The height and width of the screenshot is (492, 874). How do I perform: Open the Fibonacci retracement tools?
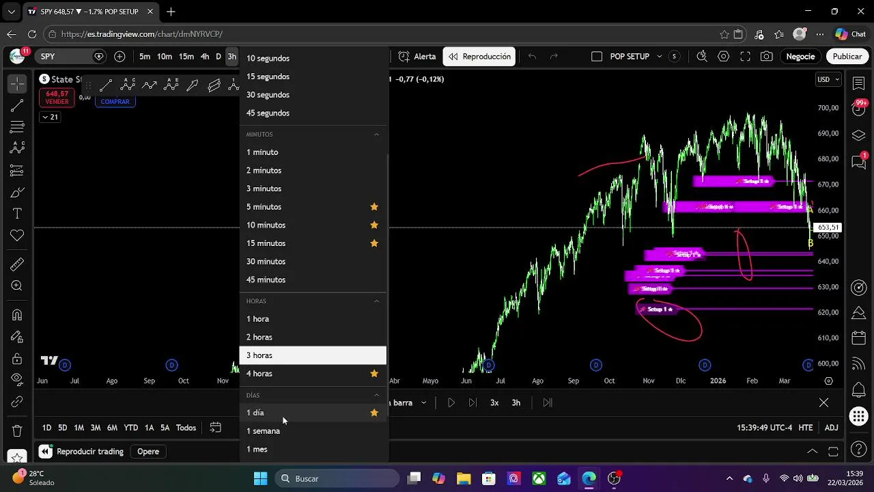point(17,127)
